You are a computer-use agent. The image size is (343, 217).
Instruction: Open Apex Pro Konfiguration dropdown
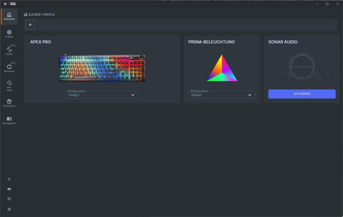pyautogui.click(x=102, y=95)
